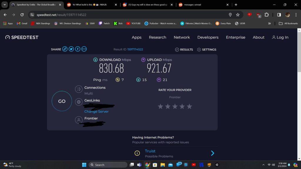Viewport: 301px width, 169px height.
Task: Open the Network menu
Action: click(182, 37)
